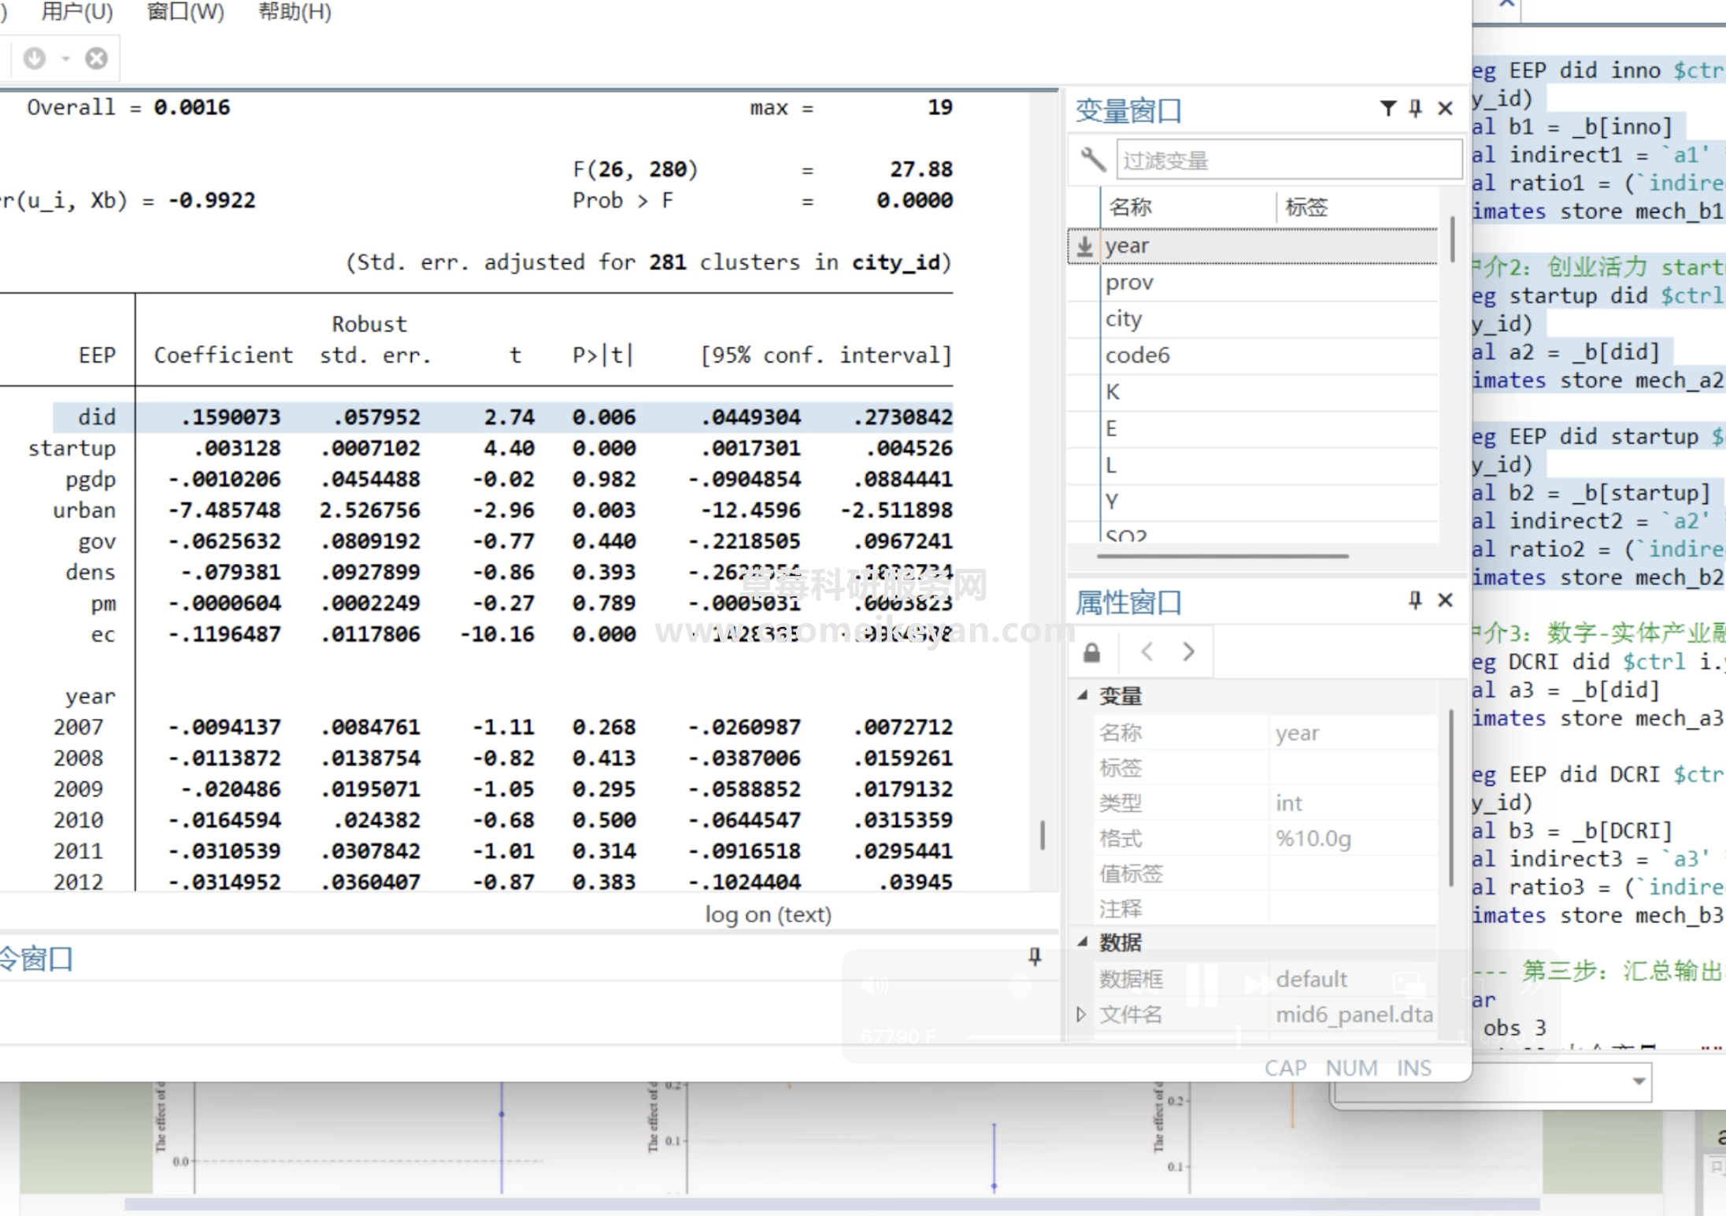
Task: Toggle the lock icon in 属性窗口
Action: pos(1091,652)
